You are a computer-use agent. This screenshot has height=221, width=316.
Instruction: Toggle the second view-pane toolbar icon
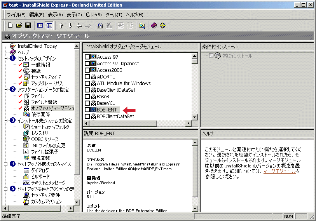point(49,26)
